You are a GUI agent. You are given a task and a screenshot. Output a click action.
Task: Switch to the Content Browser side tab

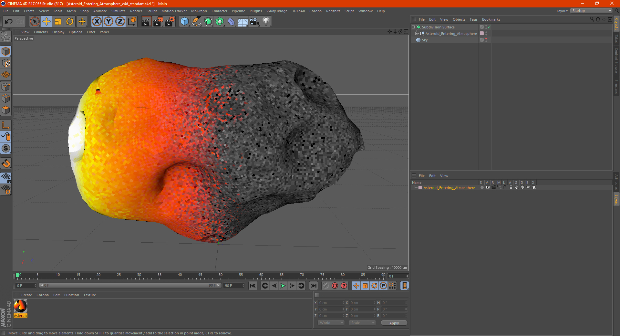(616, 61)
